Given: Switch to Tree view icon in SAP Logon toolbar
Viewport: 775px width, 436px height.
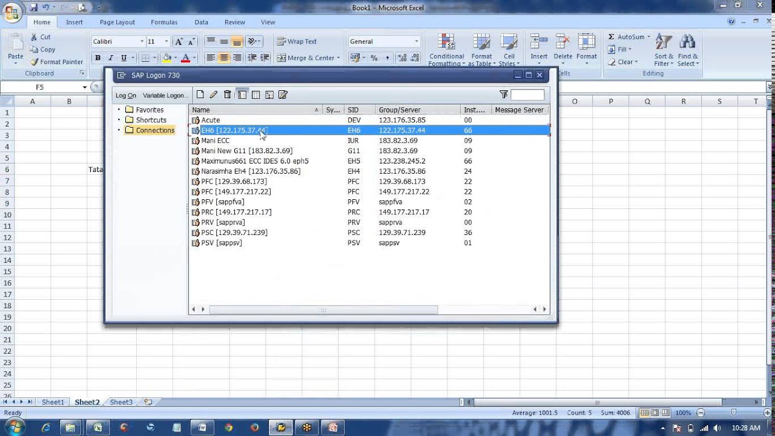Looking at the screenshot, I should tap(269, 94).
